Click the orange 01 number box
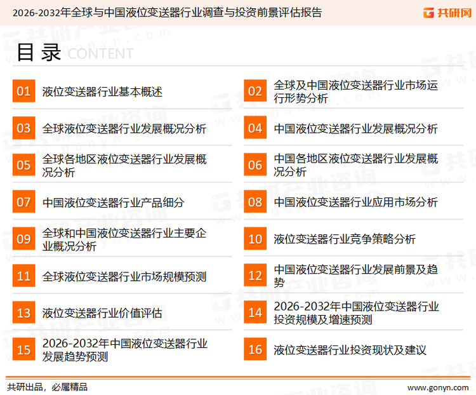 pos(23,91)
